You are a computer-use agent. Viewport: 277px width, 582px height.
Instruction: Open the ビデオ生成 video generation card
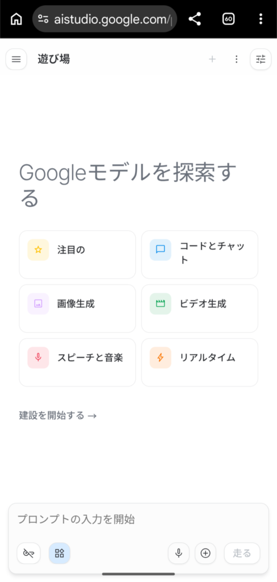pos(200,309)
